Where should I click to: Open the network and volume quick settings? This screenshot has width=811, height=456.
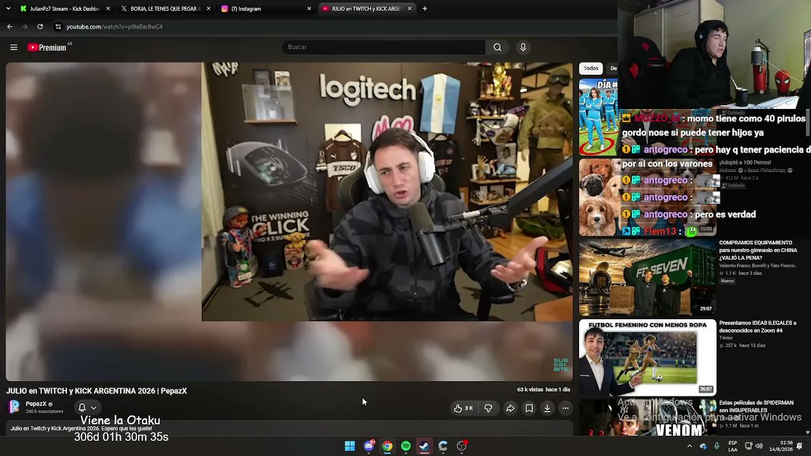[x=755, y=446]
